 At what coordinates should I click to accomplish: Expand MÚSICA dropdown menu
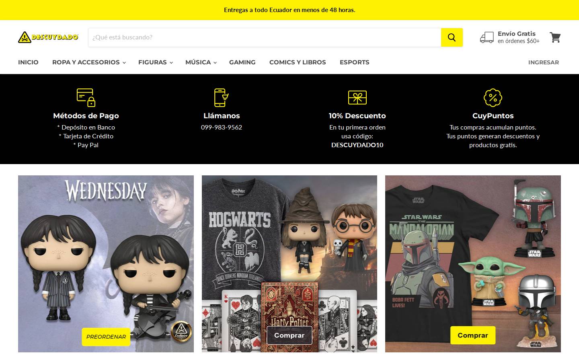click(201, 62)
